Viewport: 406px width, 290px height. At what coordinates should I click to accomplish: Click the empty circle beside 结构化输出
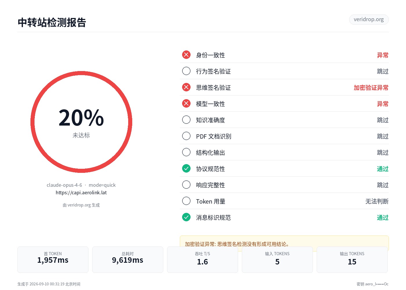click(186, 152)
